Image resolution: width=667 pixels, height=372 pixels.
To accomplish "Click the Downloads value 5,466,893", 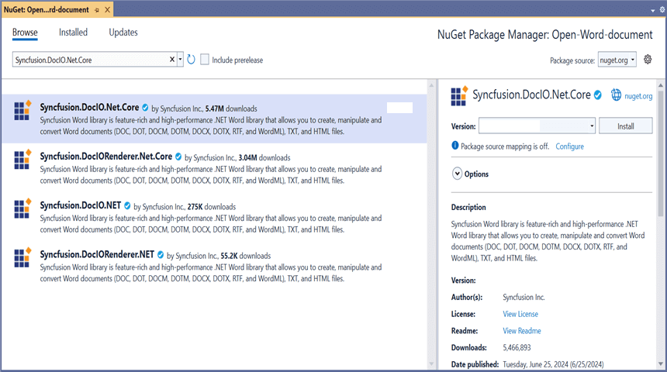I will (x=517, y=348).
